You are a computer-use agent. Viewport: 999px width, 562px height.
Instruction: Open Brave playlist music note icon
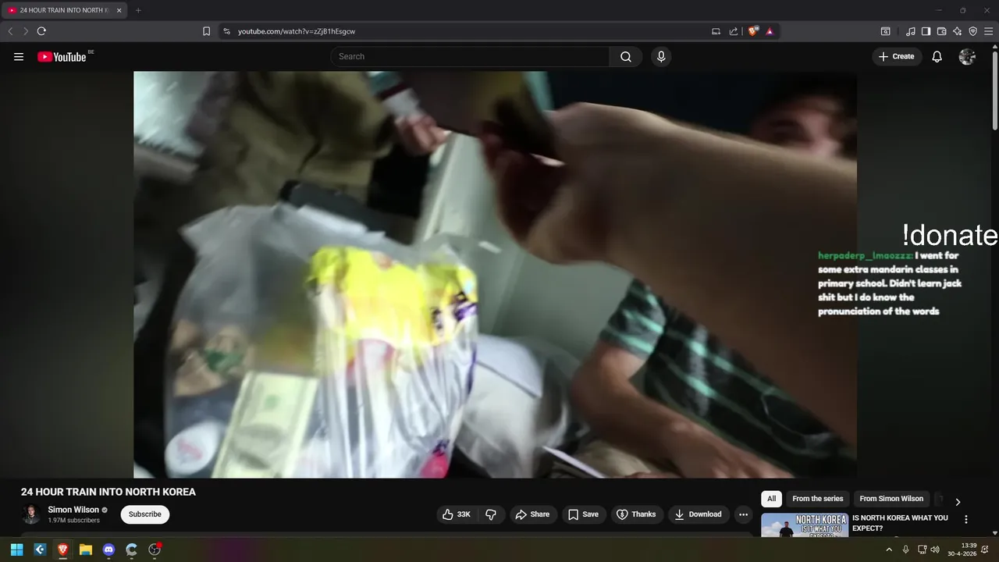pos(911,31)
